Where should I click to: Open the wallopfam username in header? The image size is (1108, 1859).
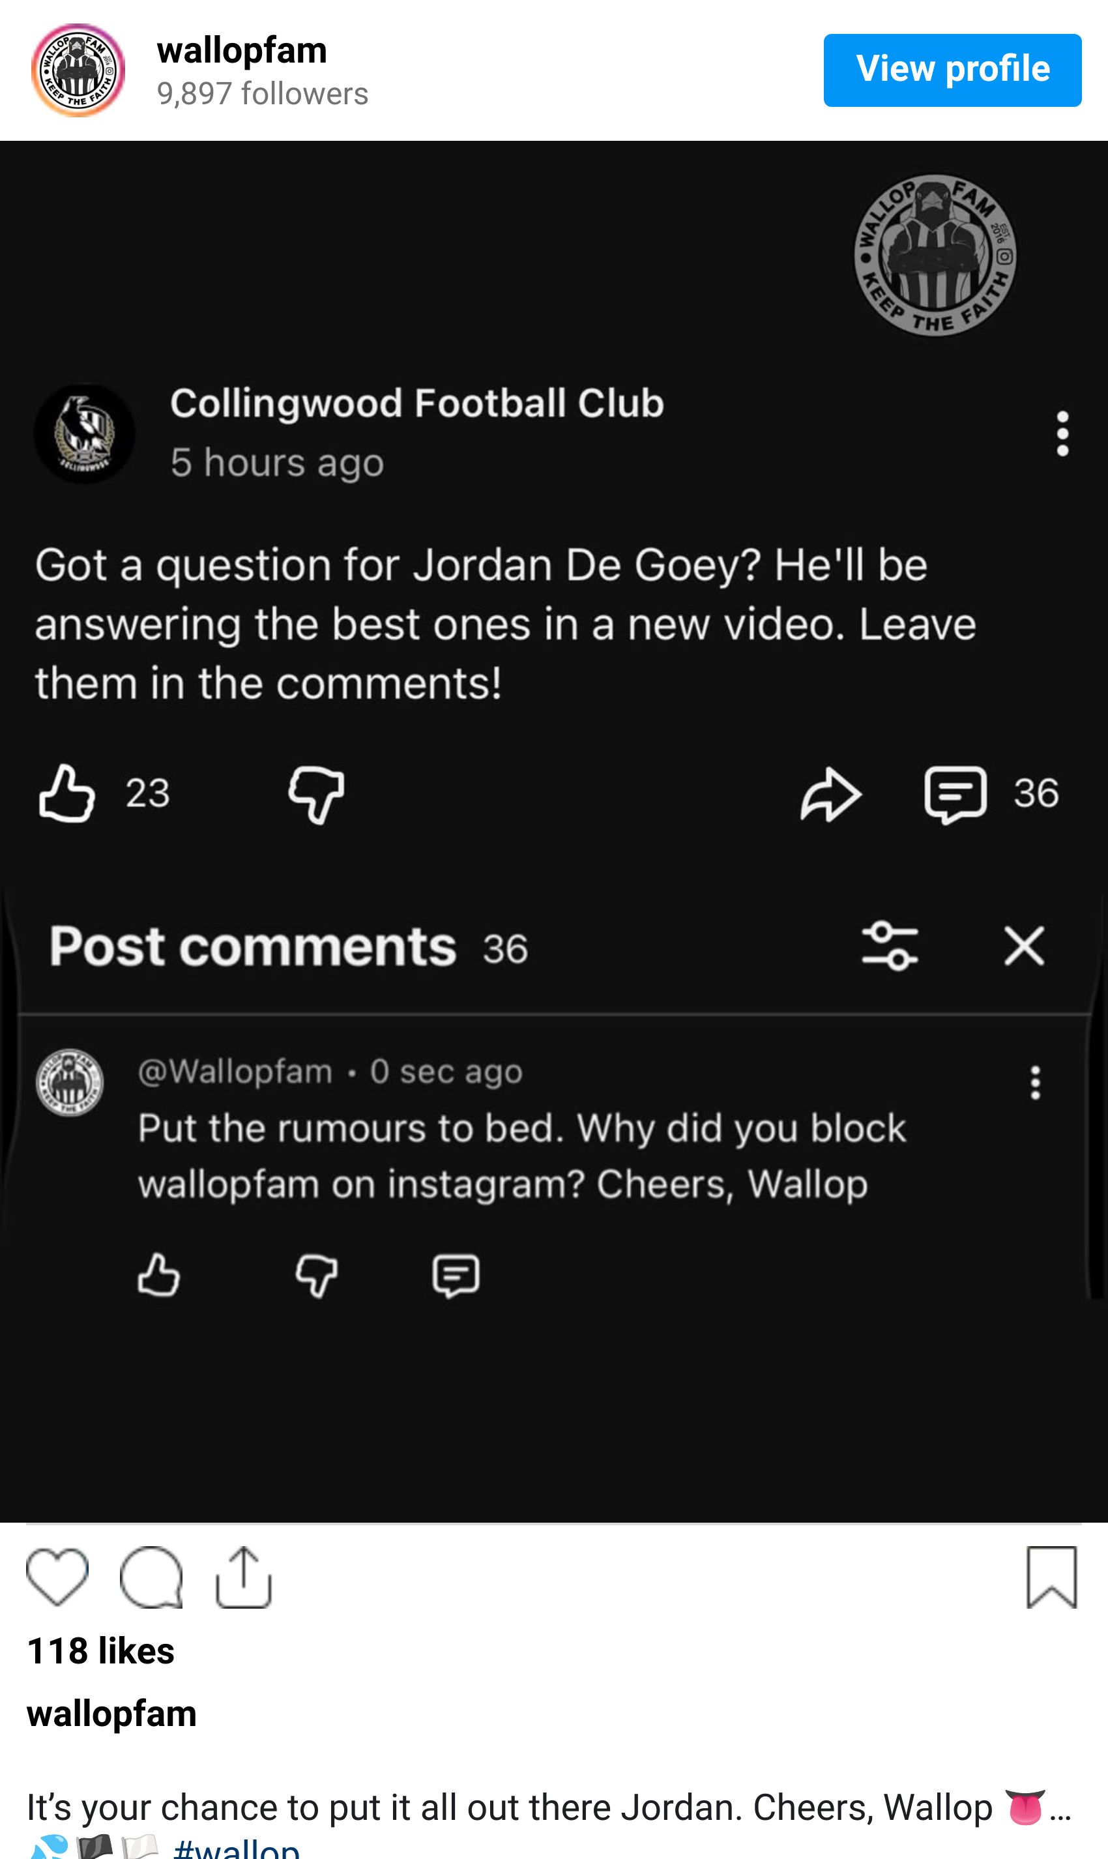point(242,51)
